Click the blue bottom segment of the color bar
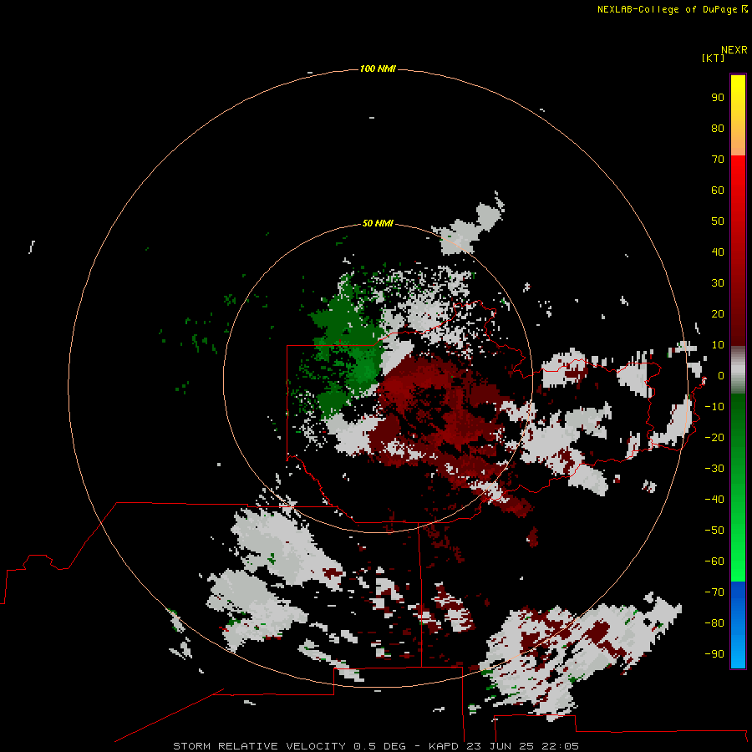The height and width of the screenshot is (752, 752). point(738,625)
